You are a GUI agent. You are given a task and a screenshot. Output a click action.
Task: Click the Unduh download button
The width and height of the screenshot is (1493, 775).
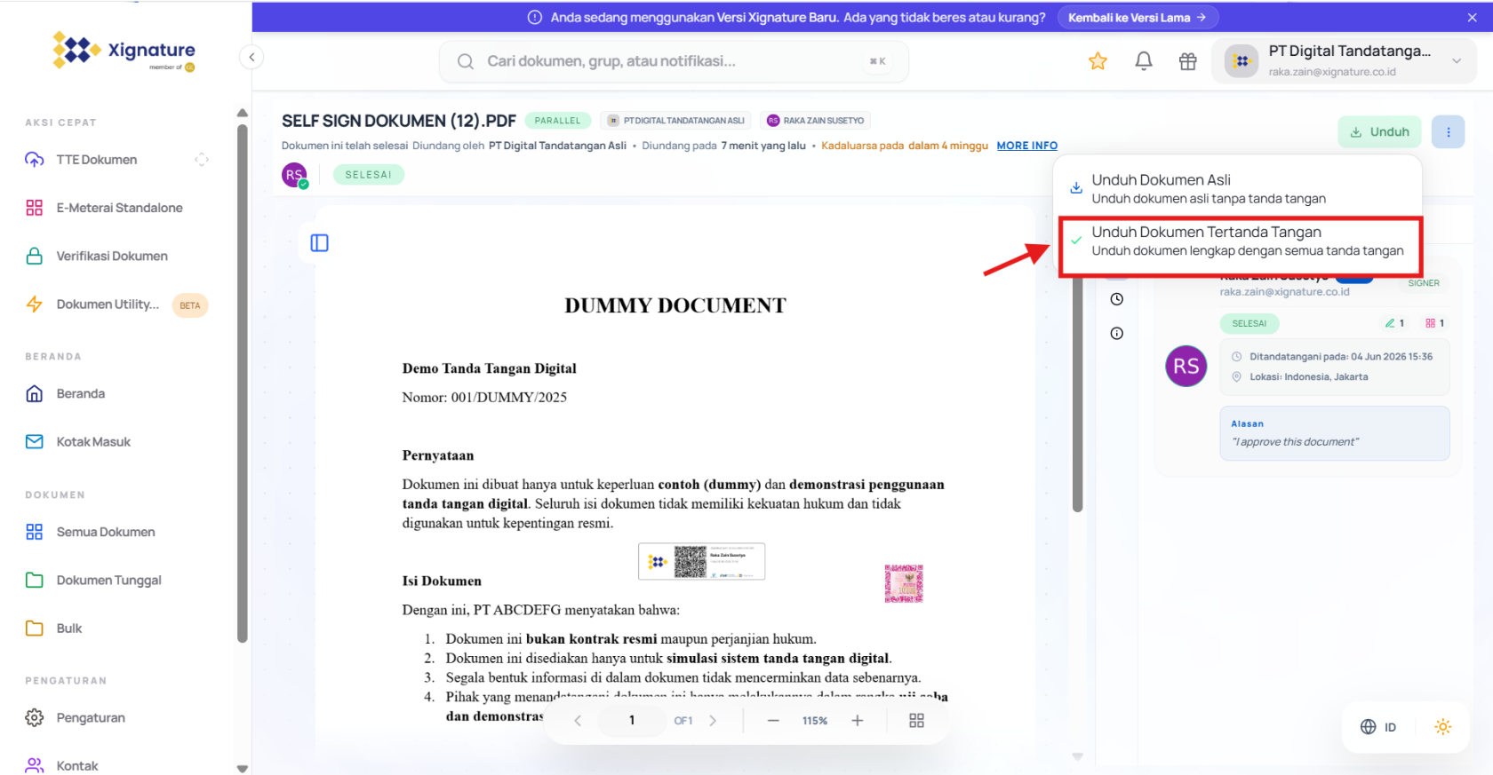pos(1379,131)
